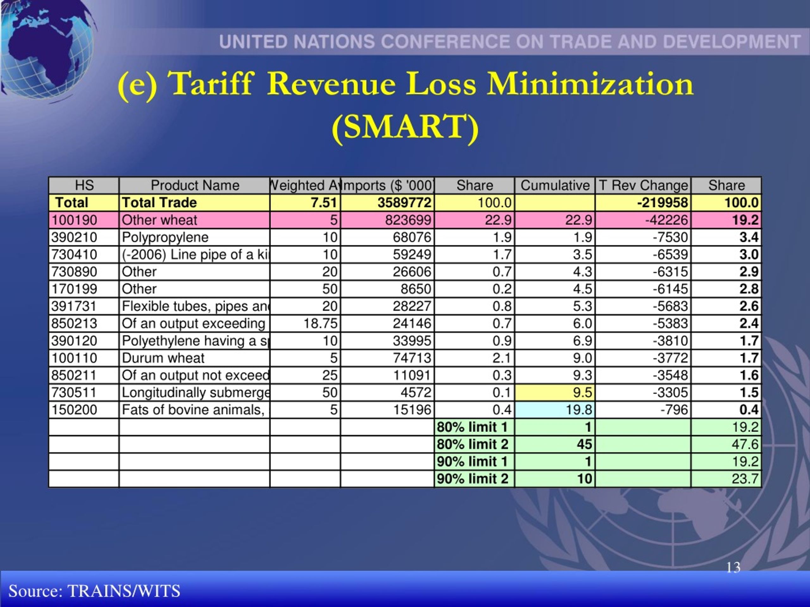Click the '80% limit 2' label
This screenshot has width=810, height=607.
click(474, 444)
